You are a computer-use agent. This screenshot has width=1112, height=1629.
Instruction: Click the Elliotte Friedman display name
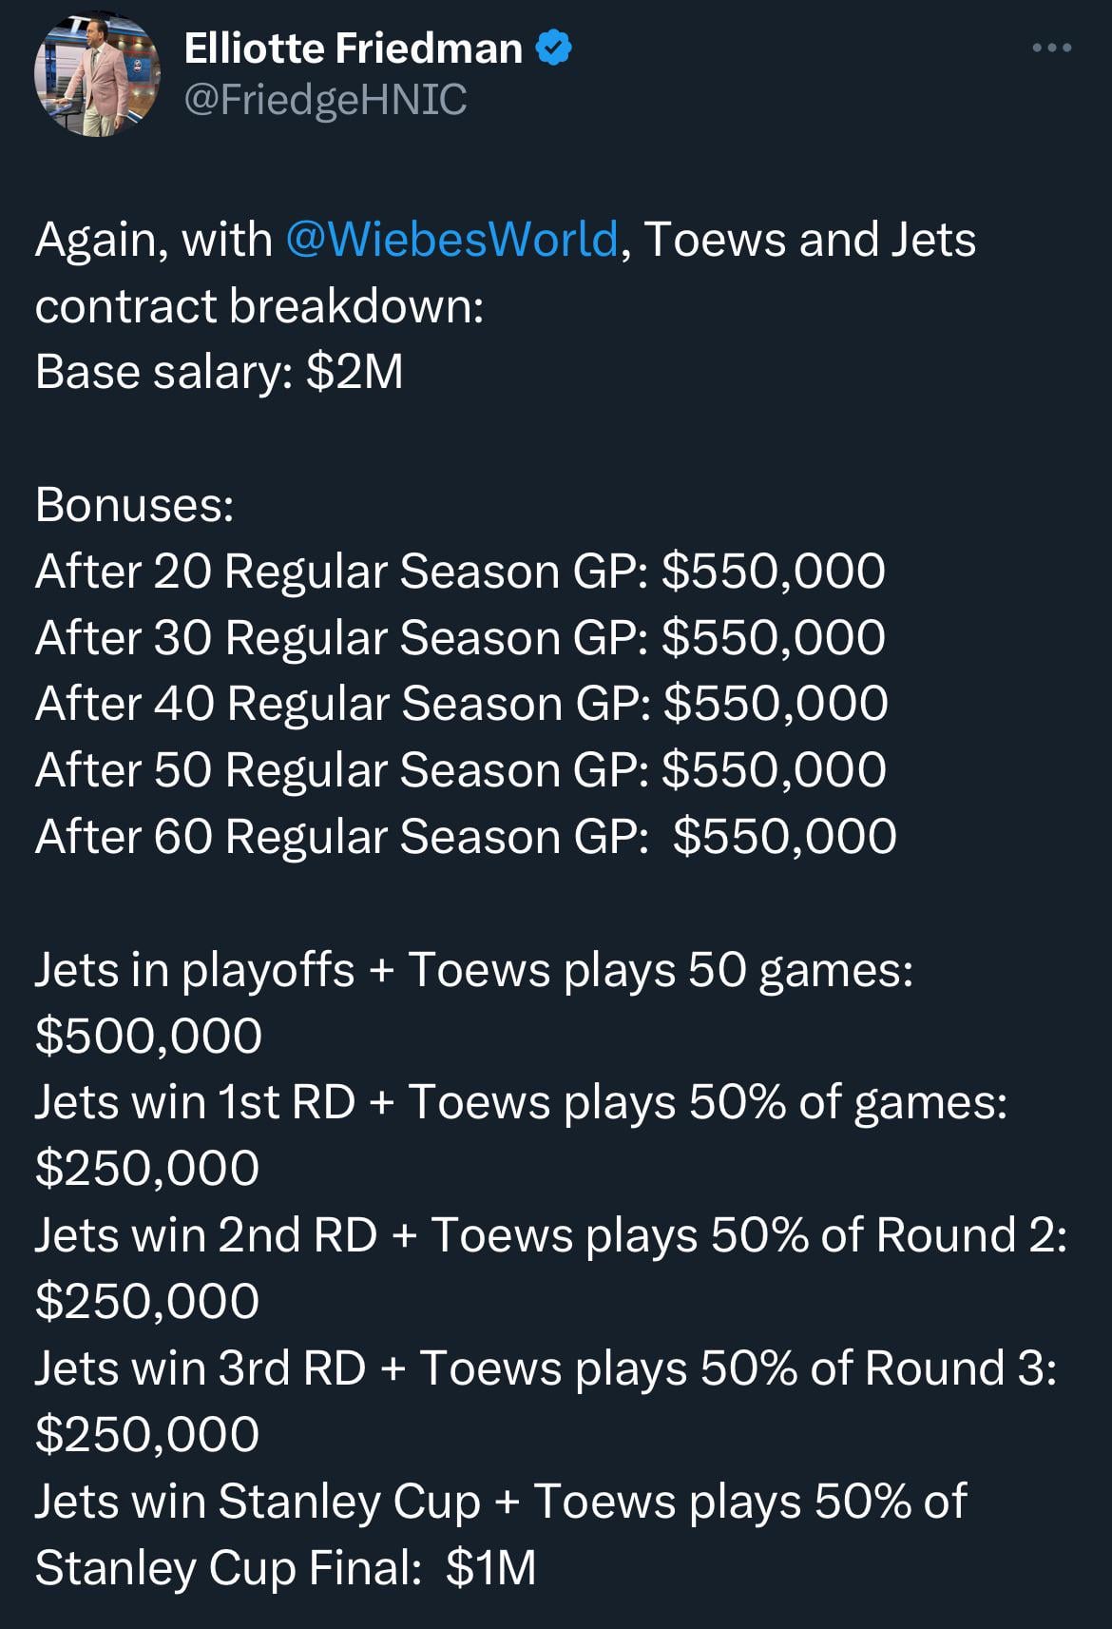click(x=353, y=48)
